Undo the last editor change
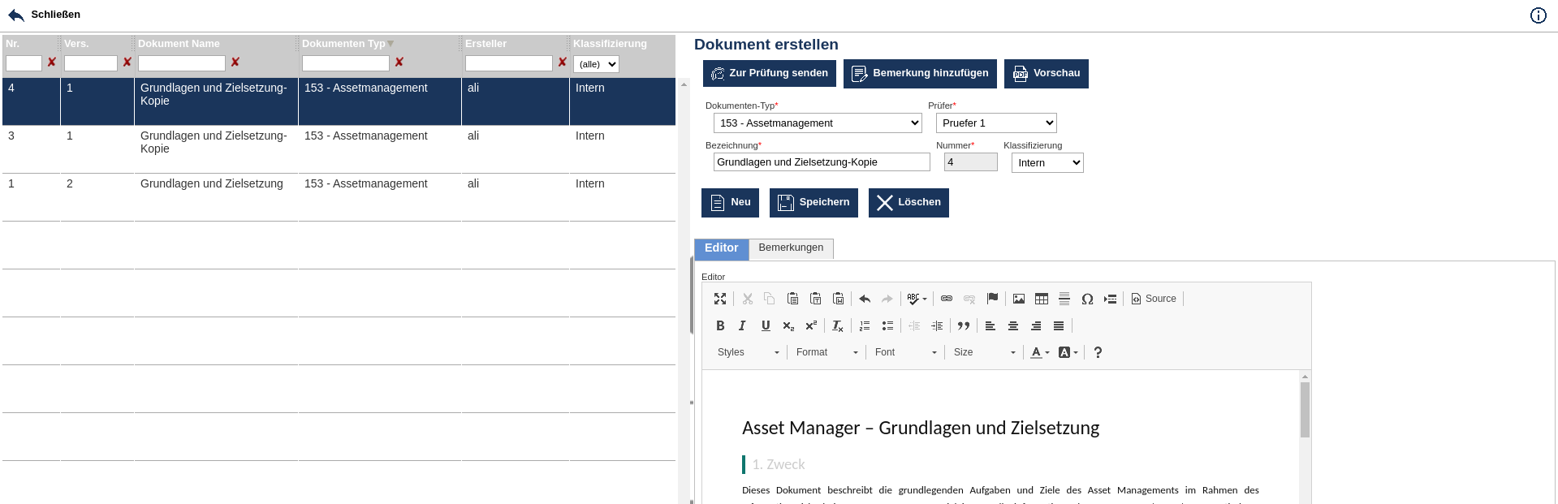 pos(865,299)
